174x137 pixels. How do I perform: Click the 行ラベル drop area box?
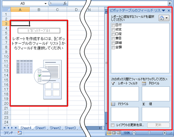[x=125, y=114]
